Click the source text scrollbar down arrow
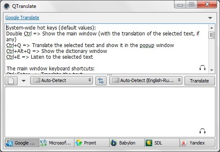Viewport: 220px width, 152px height. click(212, 70)
